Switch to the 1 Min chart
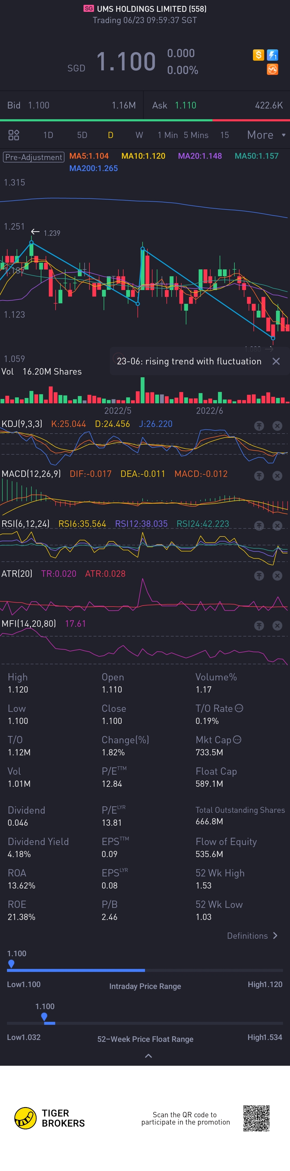Screen dimensions: 290x1171 click(168, 135)
